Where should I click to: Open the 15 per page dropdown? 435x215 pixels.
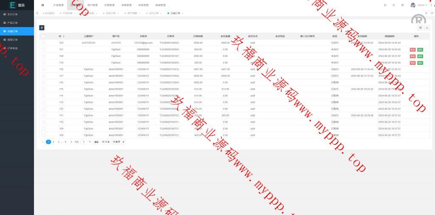tap(118, 142)
